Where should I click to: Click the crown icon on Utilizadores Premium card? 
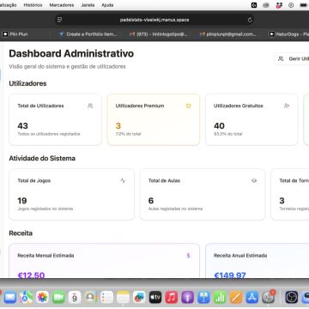pyautogui.click(x=188, y=106)
